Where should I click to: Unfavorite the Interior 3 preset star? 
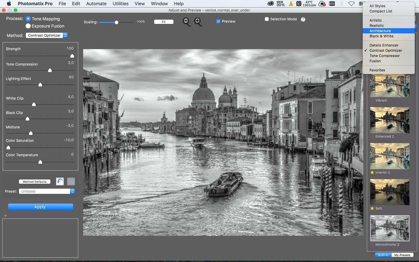click(x=372, y=173)
